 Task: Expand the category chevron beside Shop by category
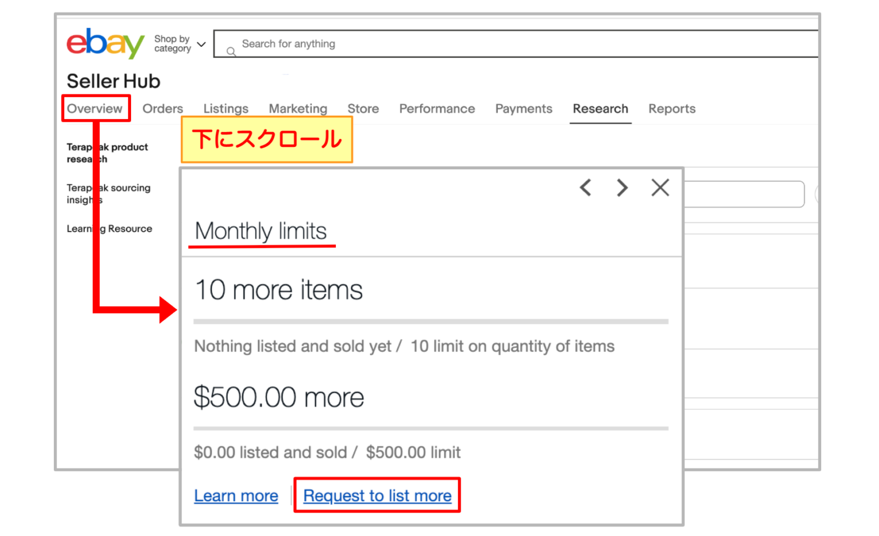coord(201,43)
